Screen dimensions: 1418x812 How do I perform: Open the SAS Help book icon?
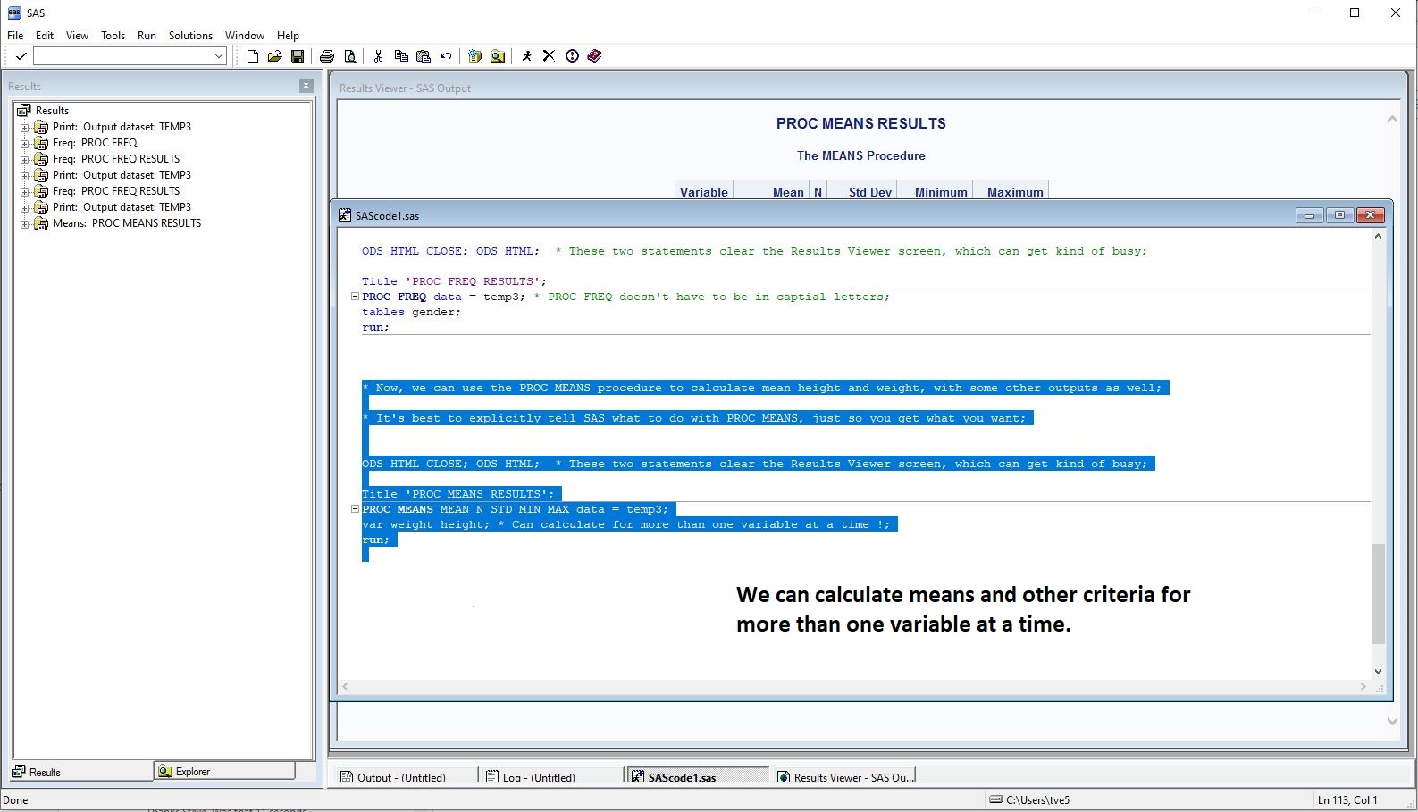pyautogui.click(x=594, y=56)
